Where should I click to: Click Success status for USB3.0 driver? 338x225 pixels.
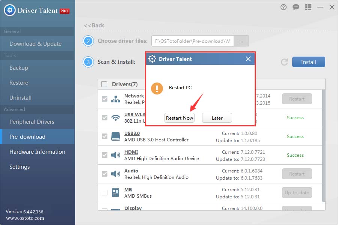(x=295, y=136)
